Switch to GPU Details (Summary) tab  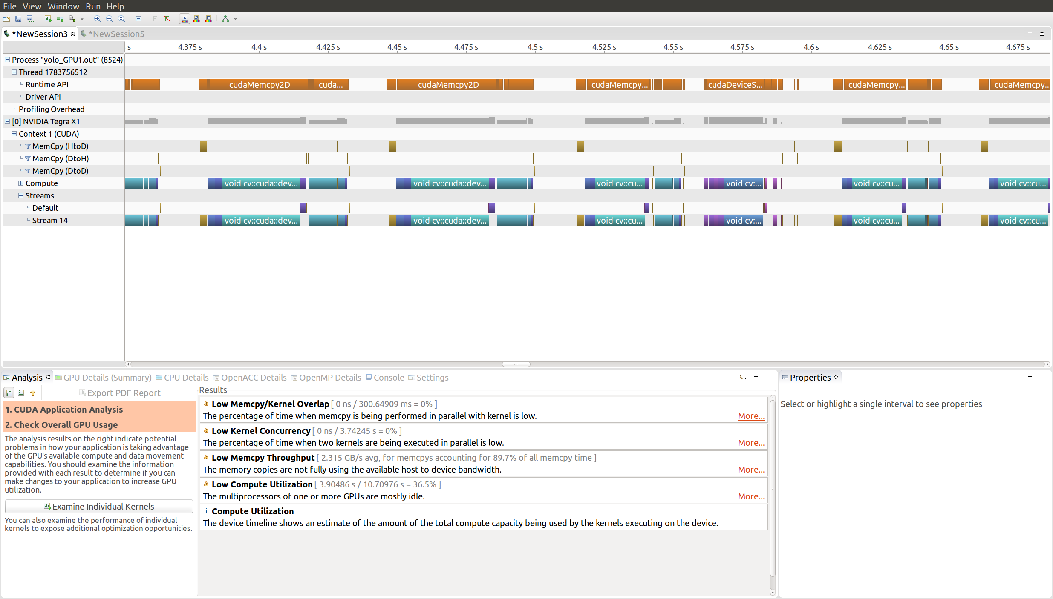103,377
